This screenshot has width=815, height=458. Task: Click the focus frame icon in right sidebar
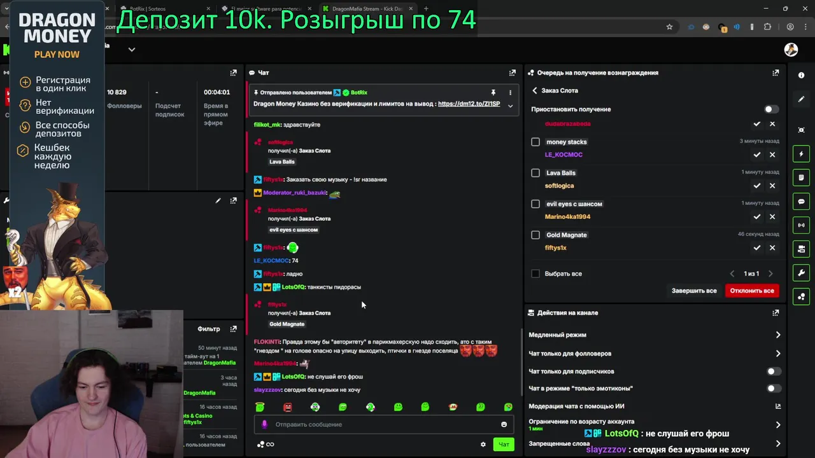click(x=801, y=130)
